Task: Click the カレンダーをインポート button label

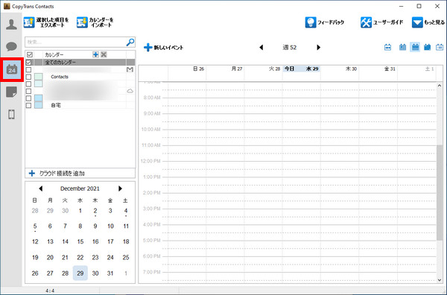Action: 101,22
